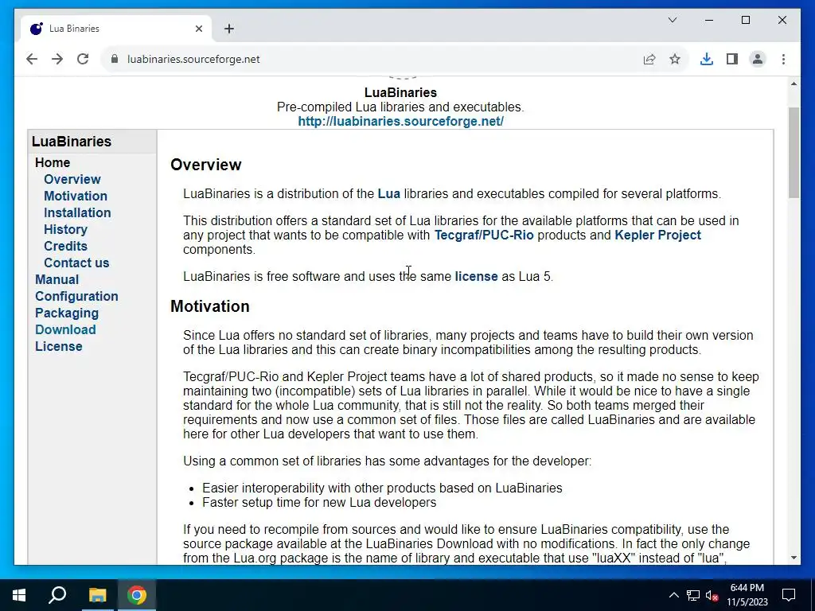The width and height of the screenshot is (815, 611).
Task: View site info via the padlock icon
Action: 115,59
